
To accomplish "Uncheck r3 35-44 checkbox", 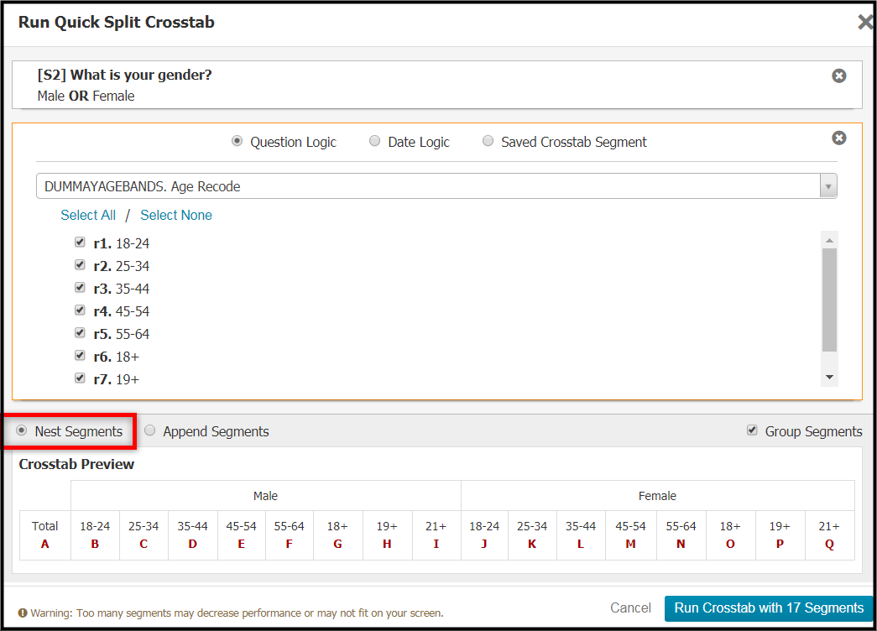I will pos(80,288).
